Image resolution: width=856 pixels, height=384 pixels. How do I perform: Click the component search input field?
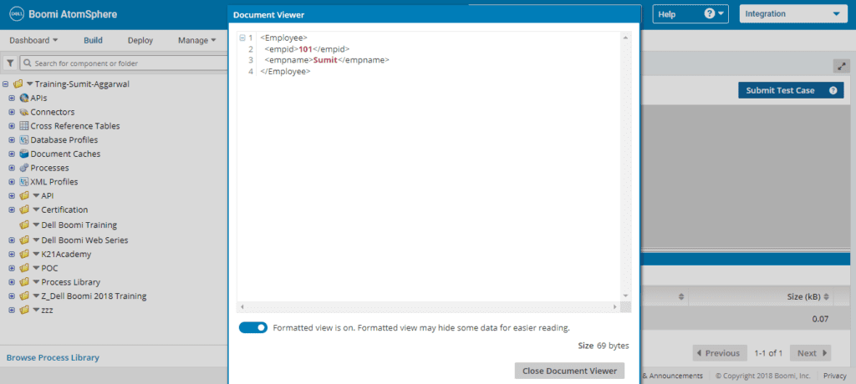point(124,63)
